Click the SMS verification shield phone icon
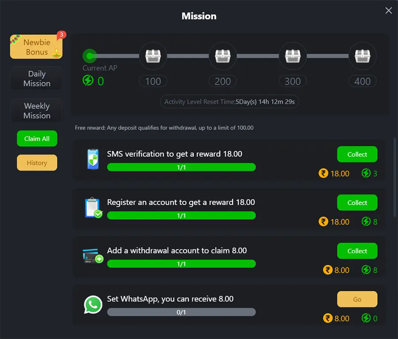The width and height of the screenshot is (398, 339). pyautogui.click(x=93, y=159)
